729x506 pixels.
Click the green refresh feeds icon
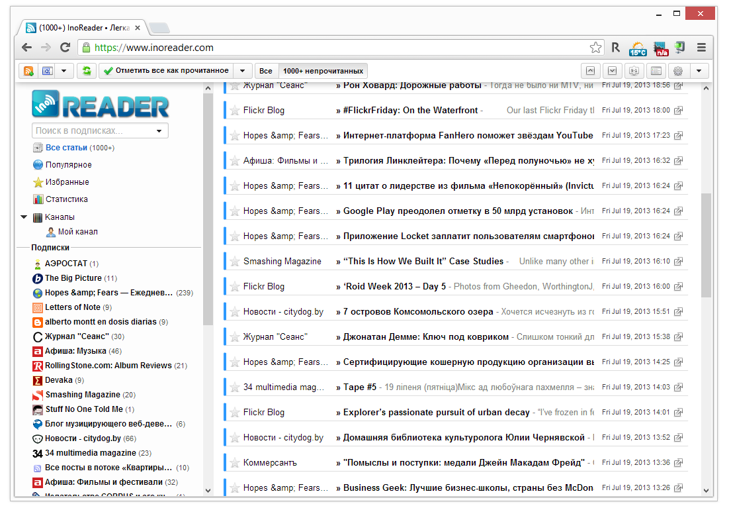87,71
